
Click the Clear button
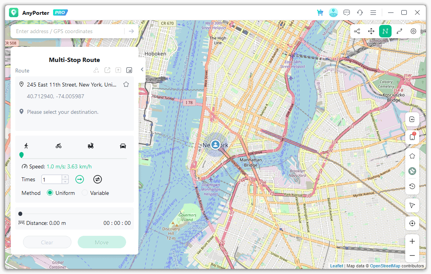pyautogui.click(x=47, y=242)
